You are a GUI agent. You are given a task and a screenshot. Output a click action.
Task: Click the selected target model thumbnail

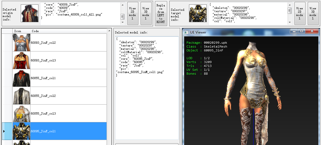[198, 14]
